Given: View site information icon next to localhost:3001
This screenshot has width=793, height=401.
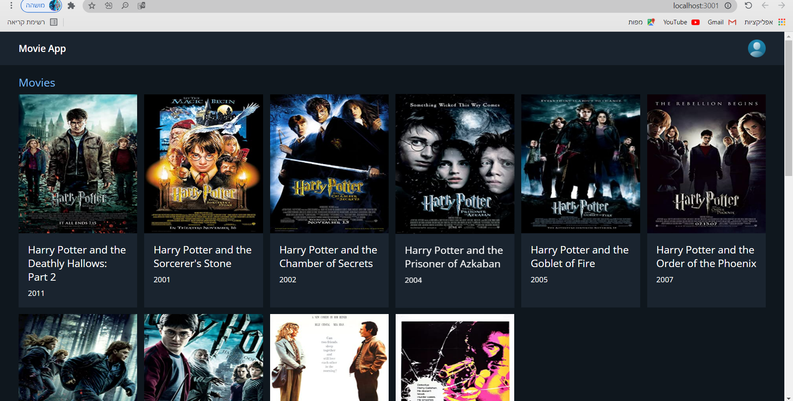Looking at the screenshot, I should pyautogui.click(x=728, y=6).
